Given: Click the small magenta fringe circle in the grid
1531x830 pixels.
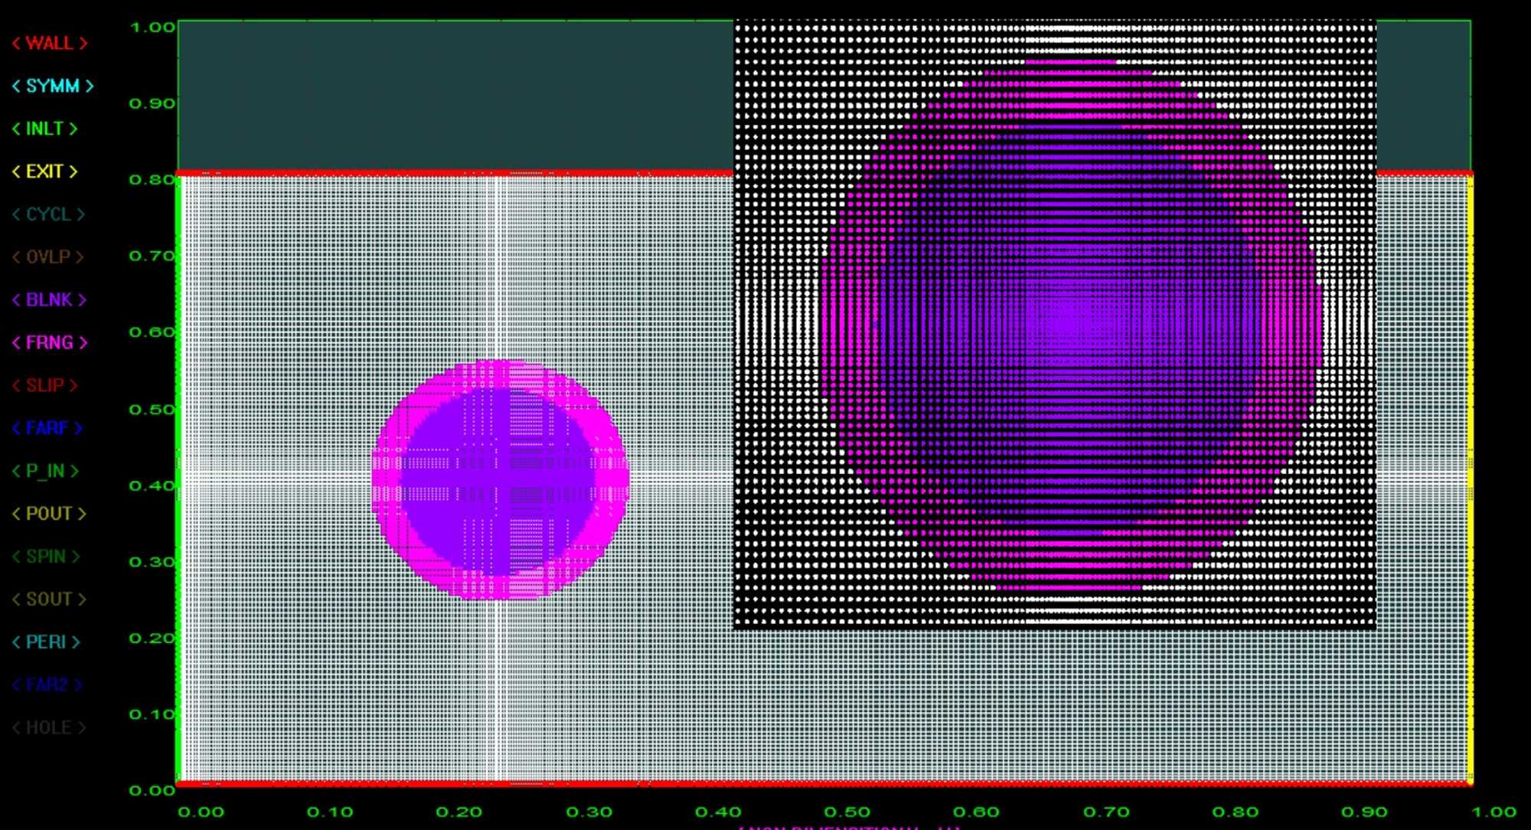Looking at the screenshot, I should 500,479.
